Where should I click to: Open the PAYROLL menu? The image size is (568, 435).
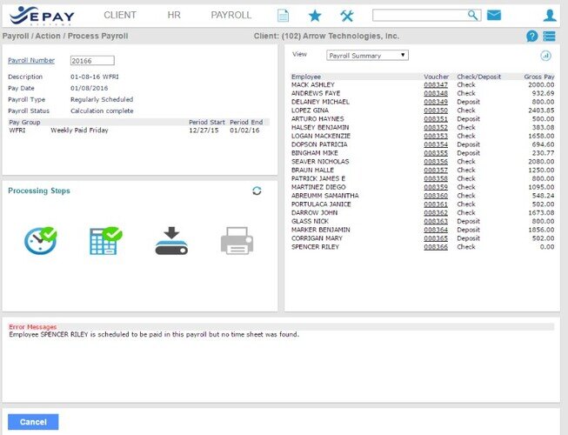(x=231, y=16)
